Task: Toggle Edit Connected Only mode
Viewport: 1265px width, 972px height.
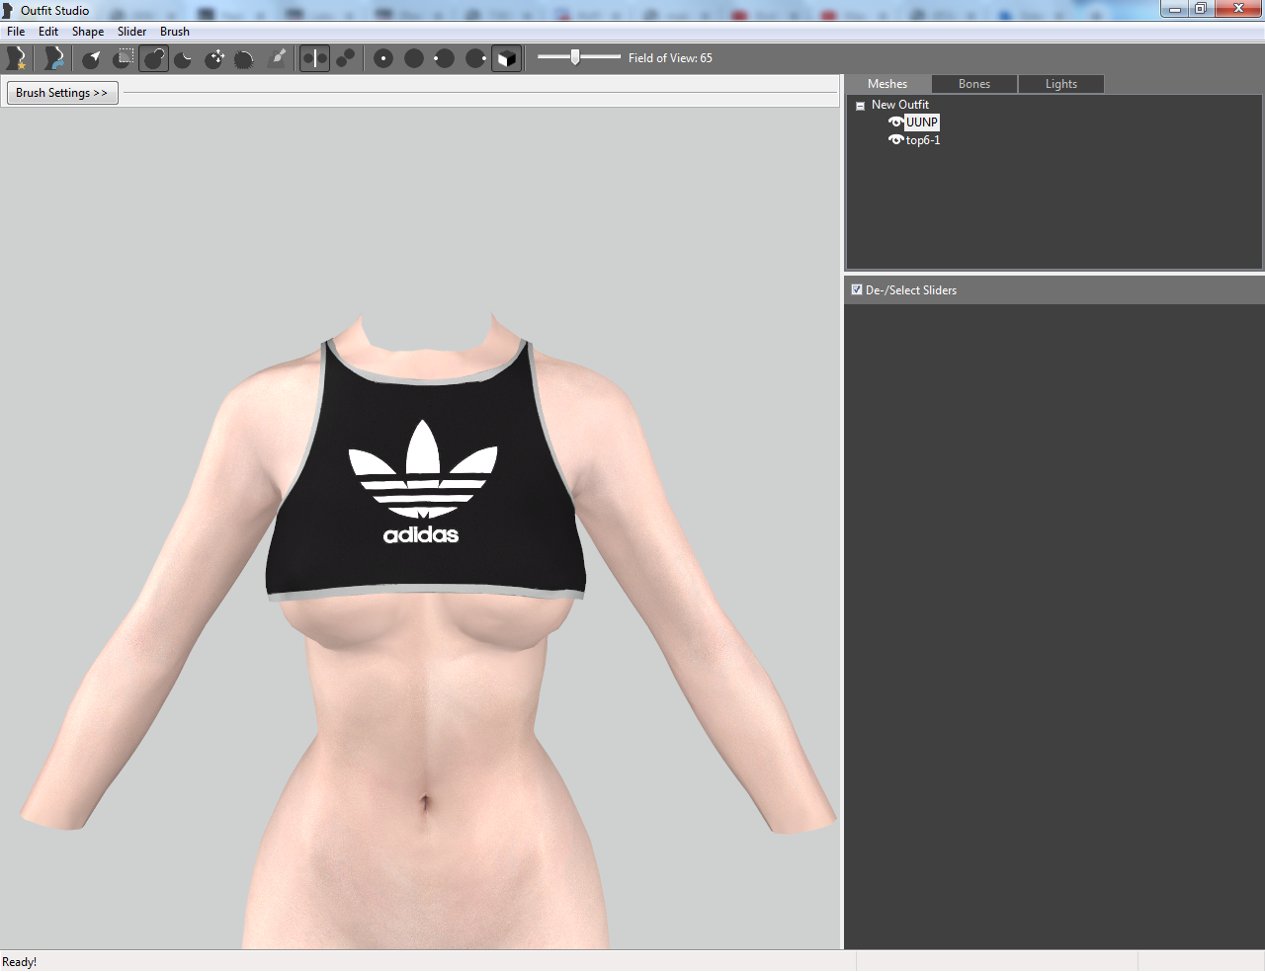Action: pos(345,58)
